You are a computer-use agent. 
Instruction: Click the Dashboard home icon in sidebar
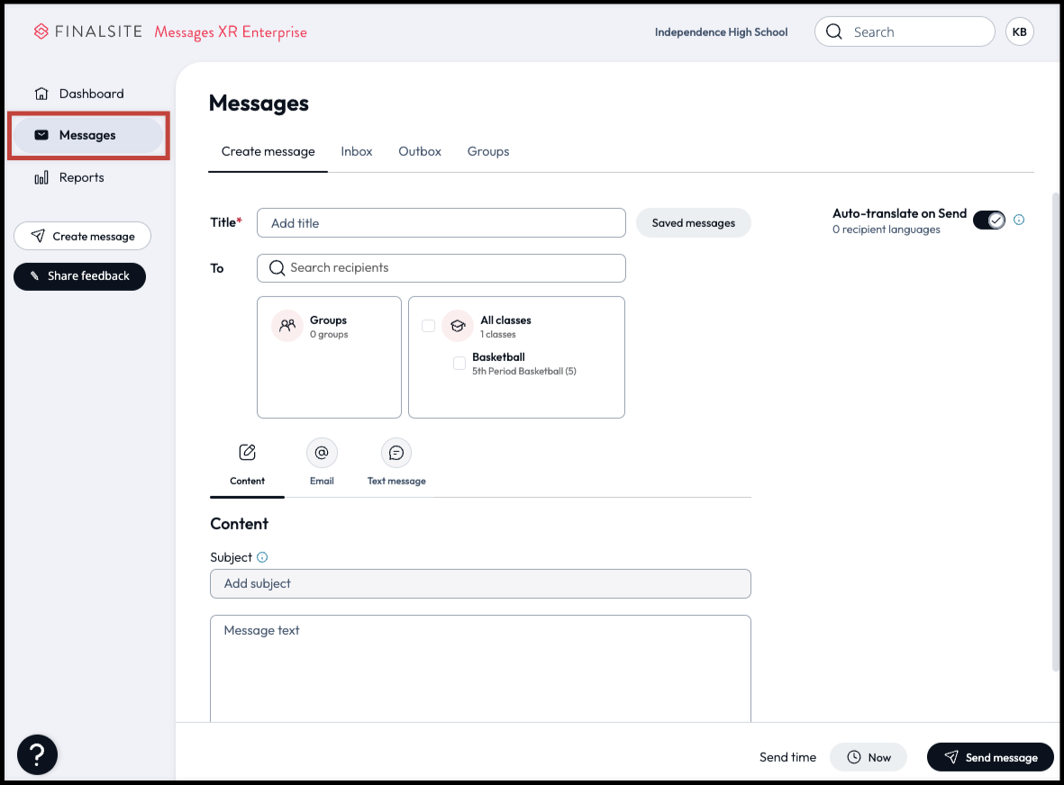click(x=41, y=94)
